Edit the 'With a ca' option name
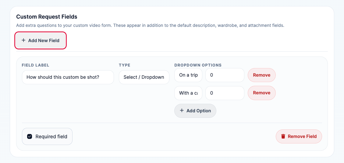 [x=188, y=93]
